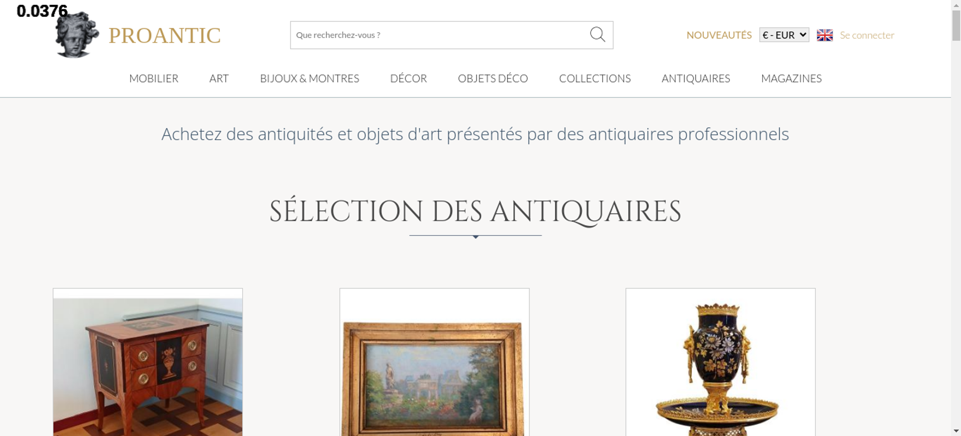The width and height of the screenshot is (961, 436).
Task: Open the MOBILIER menu
Action: 154,78
